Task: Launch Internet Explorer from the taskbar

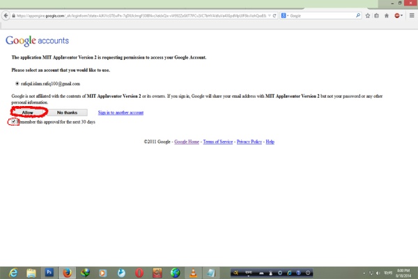Action: [x=13, y=273]
